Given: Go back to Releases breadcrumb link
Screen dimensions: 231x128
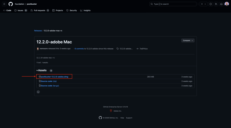Looking at the screenshot, I should click(38, 30).
